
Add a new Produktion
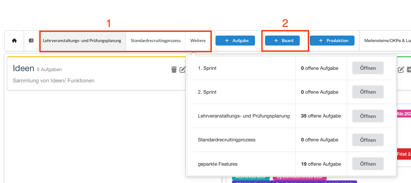(x=332, y=41)
